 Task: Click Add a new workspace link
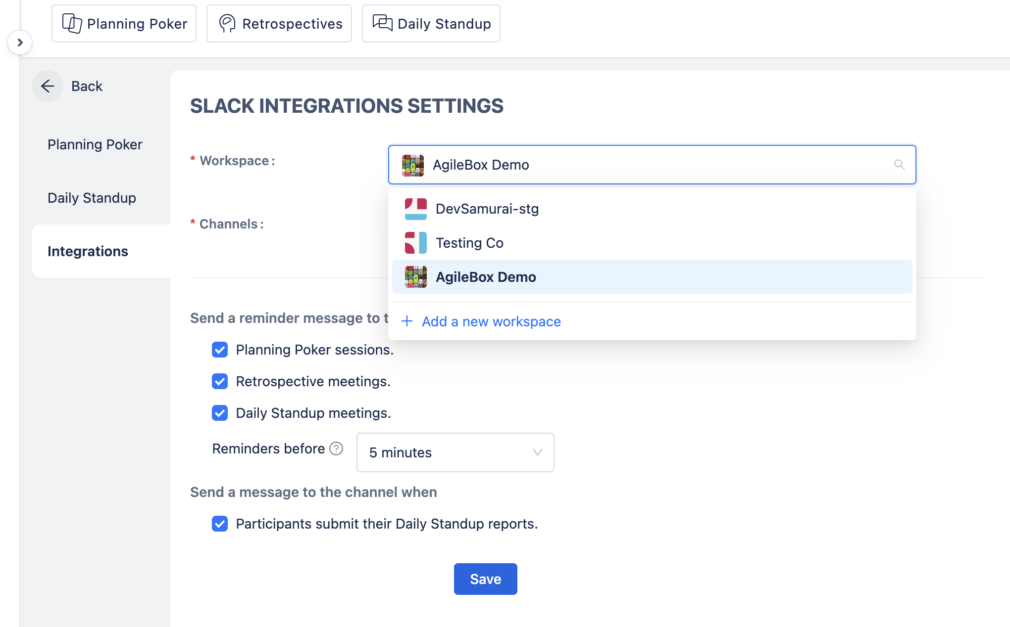click(491, 321)
